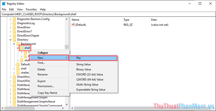Image resolution: width=216 pixels, height=111 pixels.
Task: Collapse the Directory key
Action: click(10, 40)
